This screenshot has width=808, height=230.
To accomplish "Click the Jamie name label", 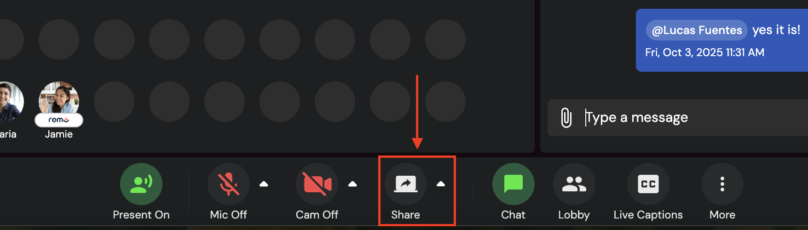I will coord(59,134).
